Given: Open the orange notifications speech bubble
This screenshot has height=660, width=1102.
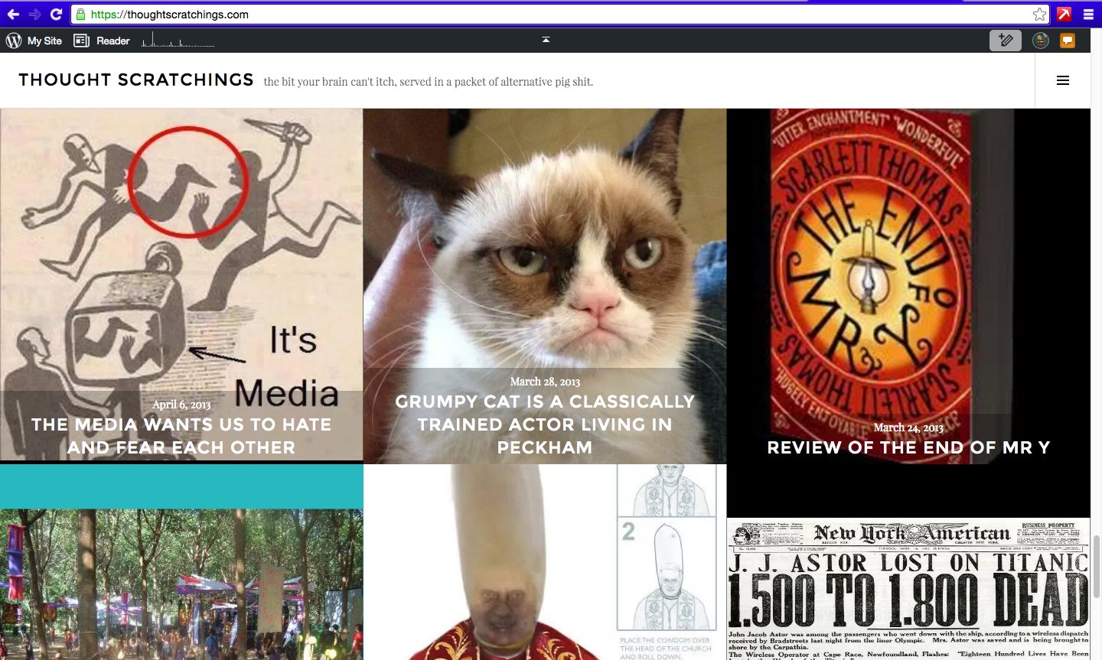Looking at the screenshot, I should point(1068,41).
